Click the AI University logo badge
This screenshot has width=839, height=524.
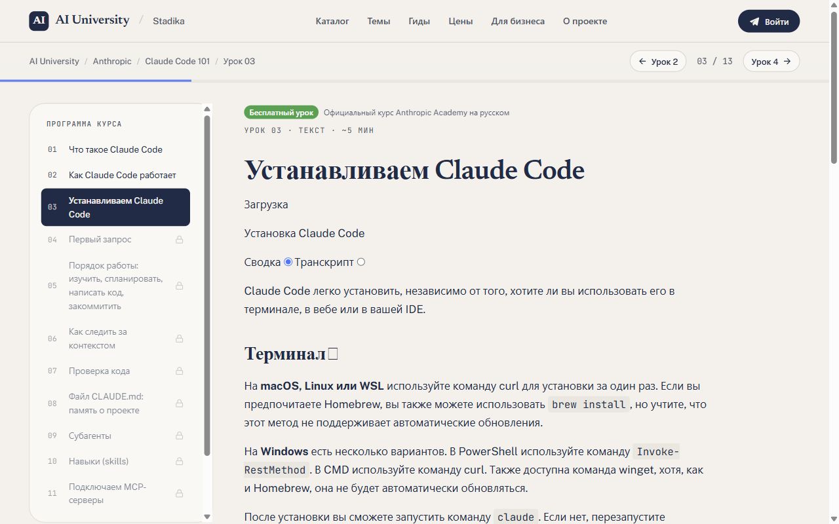(x=39, y=20)
